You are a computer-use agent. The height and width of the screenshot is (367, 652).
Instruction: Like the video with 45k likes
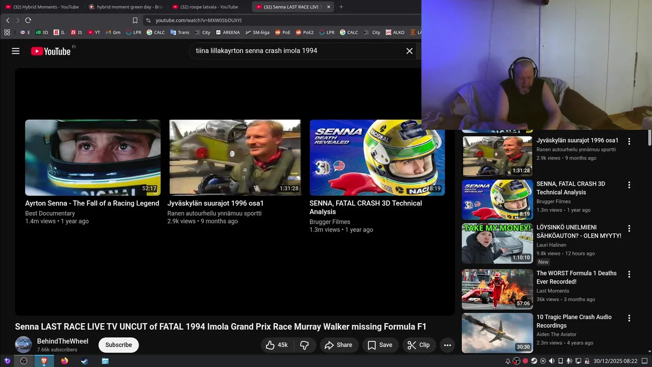[x=277, y=345]
